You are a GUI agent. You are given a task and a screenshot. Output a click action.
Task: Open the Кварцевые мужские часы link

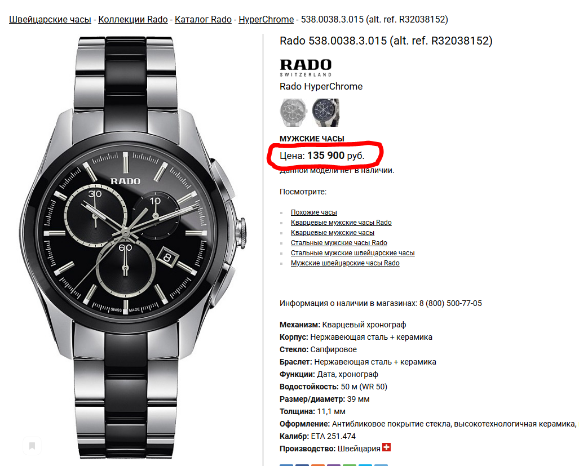(332, 233)
